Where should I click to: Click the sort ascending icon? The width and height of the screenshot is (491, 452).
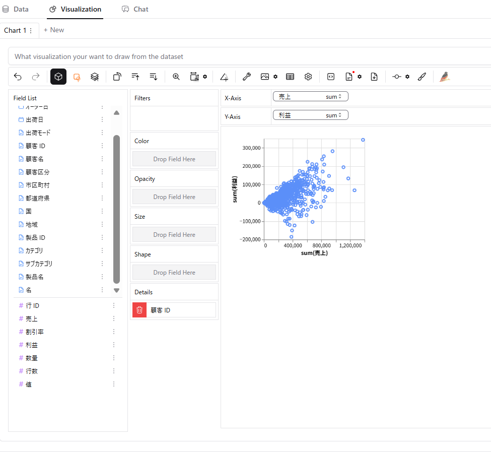click(135, 76)
